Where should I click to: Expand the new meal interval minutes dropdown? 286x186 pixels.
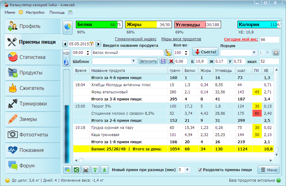pyautogui.click(x=187, y=170)
